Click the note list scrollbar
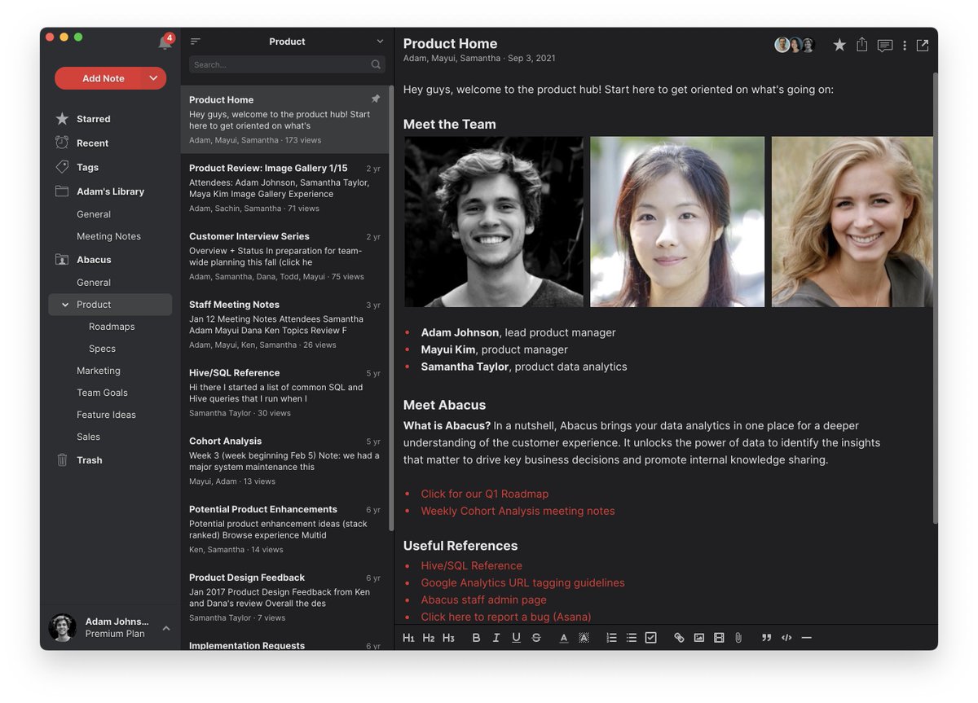 click(x=392, y=308)
